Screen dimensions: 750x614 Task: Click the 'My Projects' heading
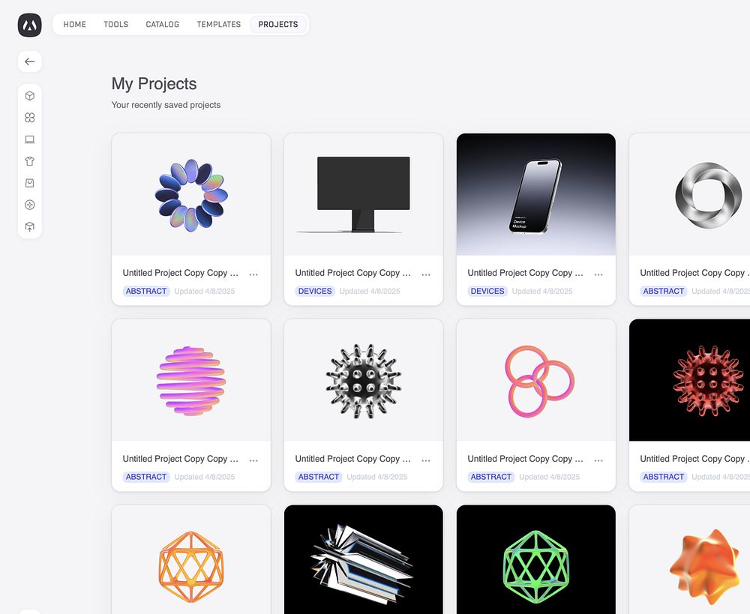(x=154, y=84)
